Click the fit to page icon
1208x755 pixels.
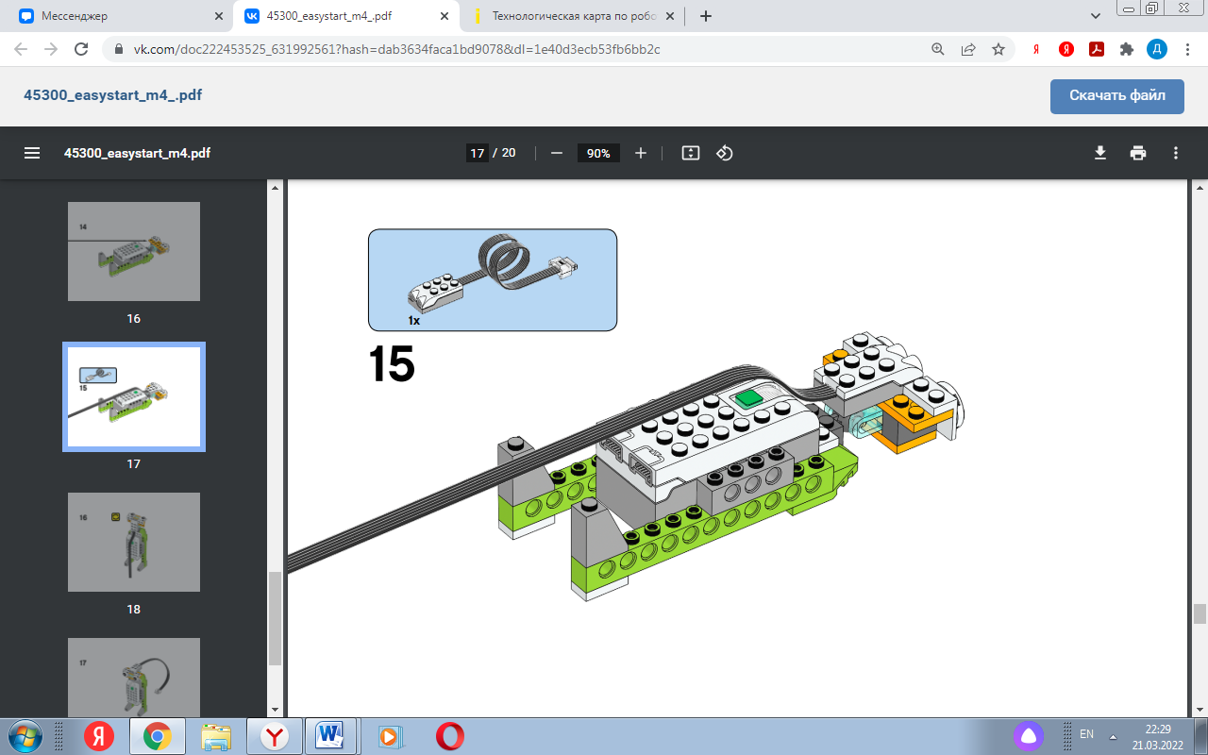(691, 153)
